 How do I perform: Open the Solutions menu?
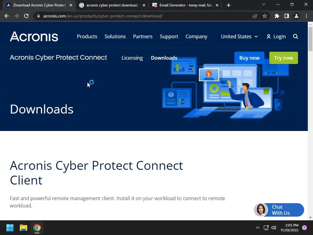click(115, 36)
